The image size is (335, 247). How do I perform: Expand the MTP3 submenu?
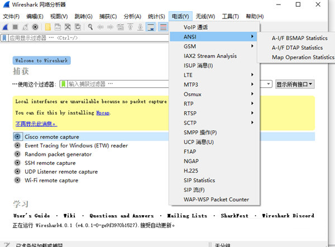[214, 84]
